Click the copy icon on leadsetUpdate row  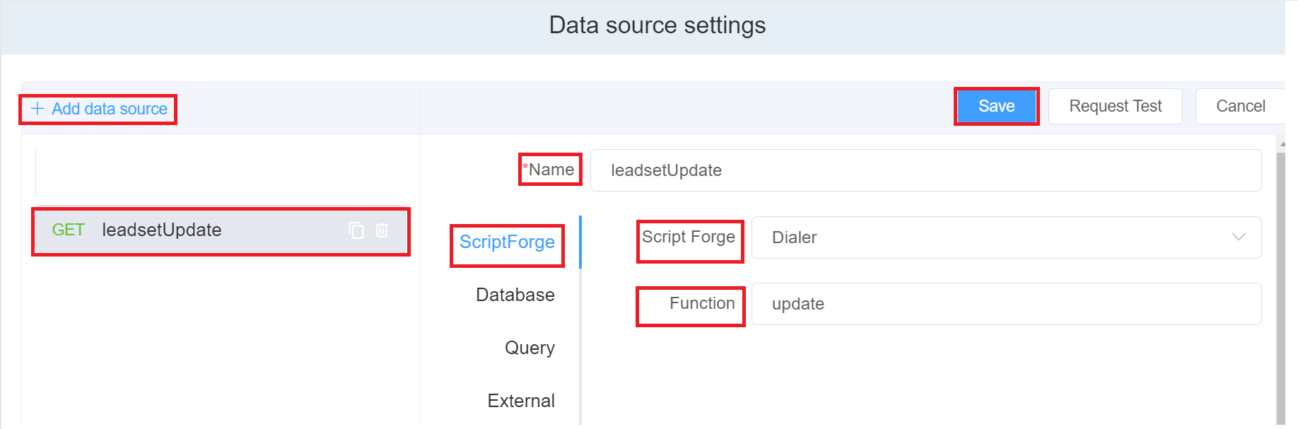[x=356, y=230]
